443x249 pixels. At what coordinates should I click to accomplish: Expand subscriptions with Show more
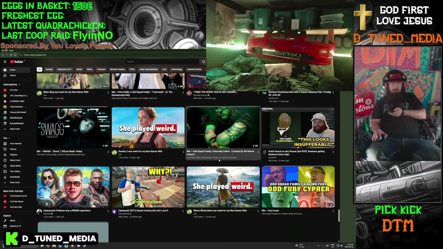tap(16, 129)
